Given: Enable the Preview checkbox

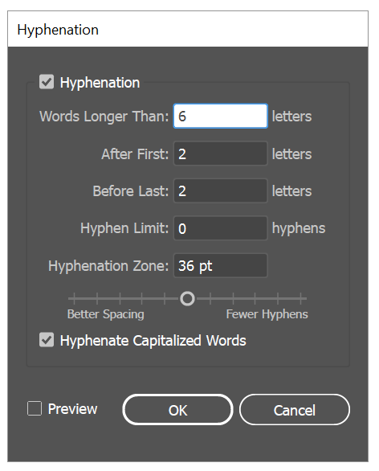Looking at the screenshot, I should (x=35, y=408).
